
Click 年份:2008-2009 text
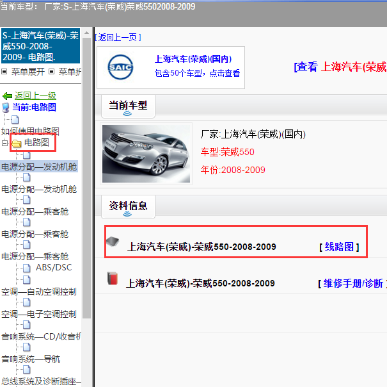(x=233, y=170)
